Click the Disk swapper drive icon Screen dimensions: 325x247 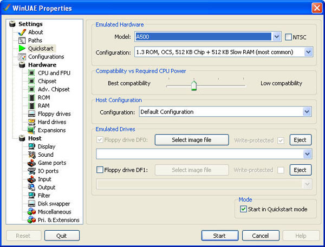click(x=31, y=204)
